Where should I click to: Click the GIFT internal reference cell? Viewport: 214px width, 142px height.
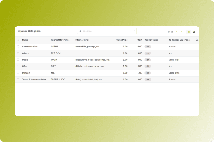[x=53, y=66]
